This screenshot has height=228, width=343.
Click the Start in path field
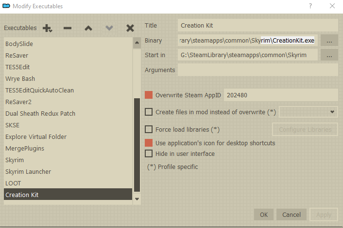point(248,55)
